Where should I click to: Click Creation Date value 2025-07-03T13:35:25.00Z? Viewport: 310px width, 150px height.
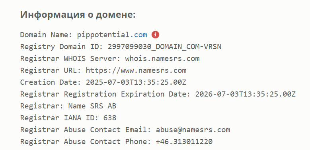point(136,82)
